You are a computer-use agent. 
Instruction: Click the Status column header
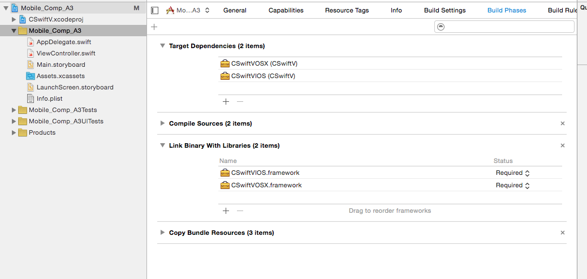503,161
